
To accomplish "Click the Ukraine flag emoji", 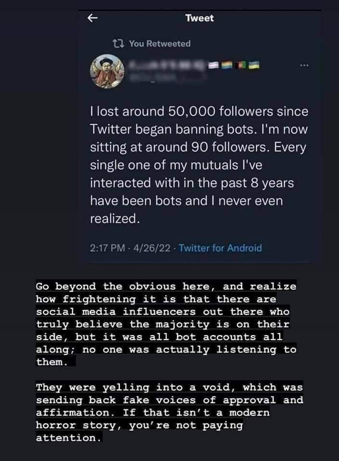I will pyautogui.click(x=256, y=64).
